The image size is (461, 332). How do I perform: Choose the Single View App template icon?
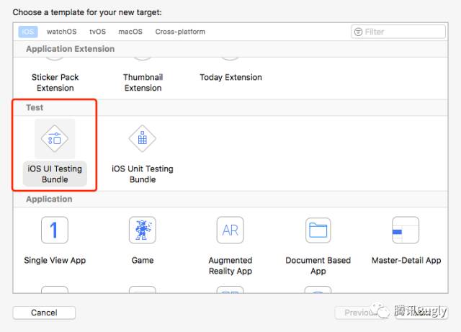(x=55, y=230)
